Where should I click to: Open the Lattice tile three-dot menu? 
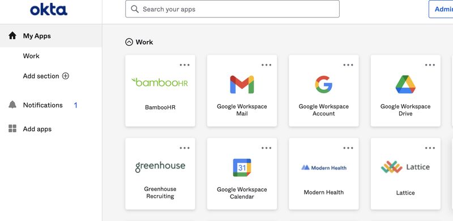430,148
